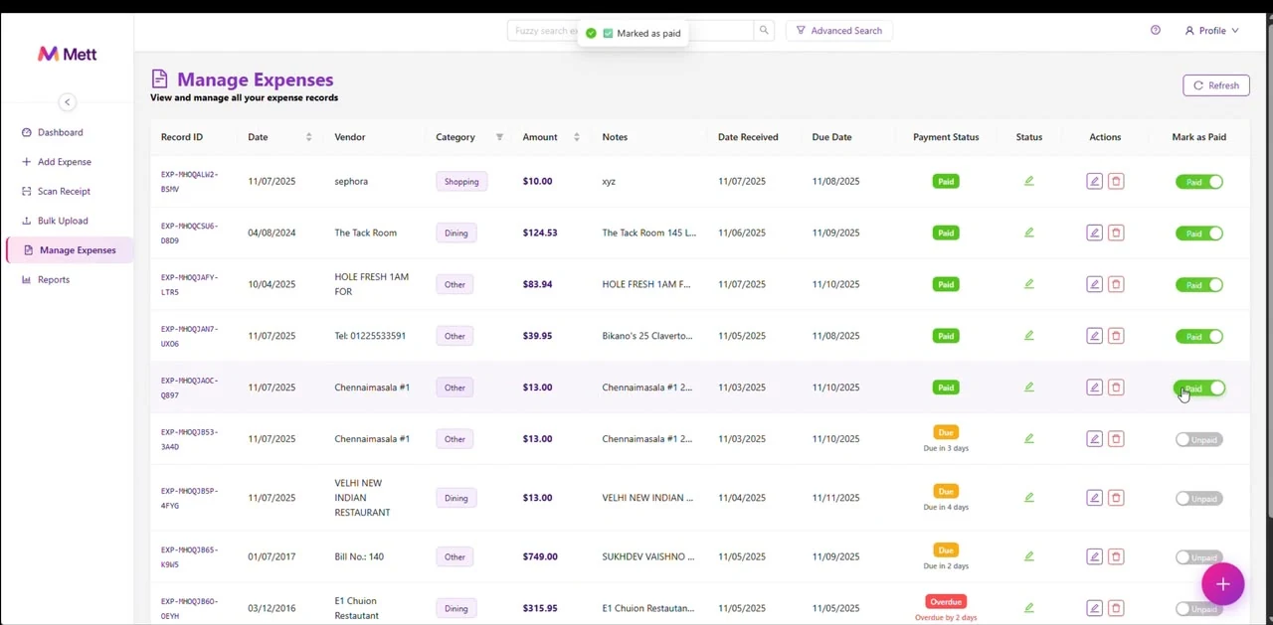
Task: Open Bulk Upload in sidebar
Action: coord(63,221)
